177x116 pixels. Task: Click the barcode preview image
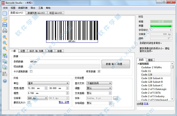tap(72, 32)
